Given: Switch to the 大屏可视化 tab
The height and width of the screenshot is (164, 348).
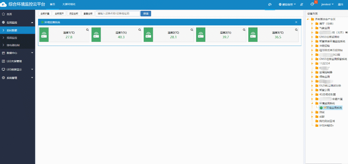Looking at the screenshot, I should pyautogui.click(x=69, y=4).
